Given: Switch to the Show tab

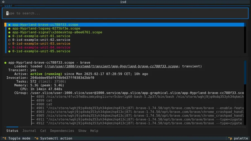Looking at the screenshot, I should (82, 131).
